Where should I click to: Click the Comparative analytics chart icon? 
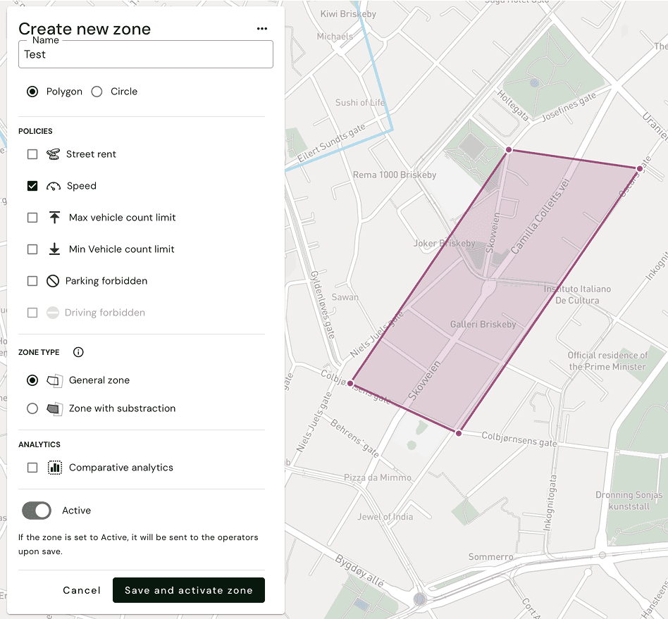point(55,468)
